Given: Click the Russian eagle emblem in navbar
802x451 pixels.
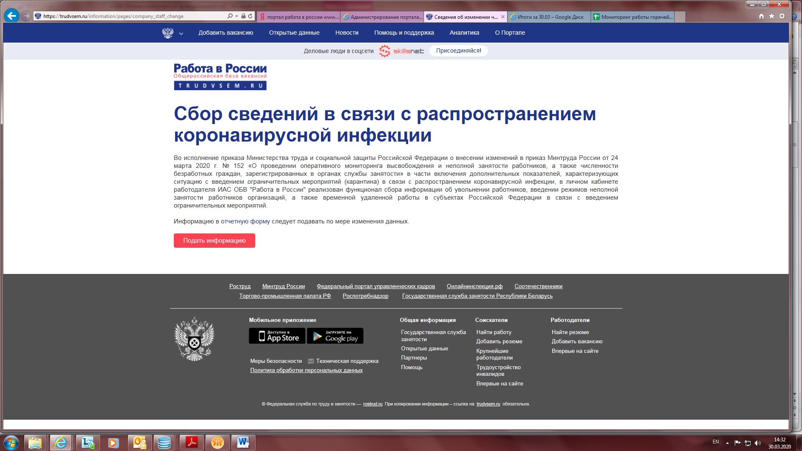Looking at the screenshot, I should pyautogui.click(x=168, y=33).
